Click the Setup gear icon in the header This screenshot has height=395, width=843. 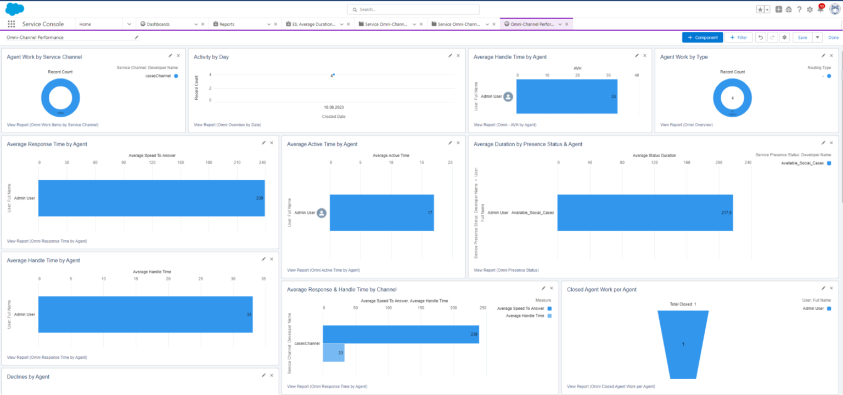[x=810, y=9]
